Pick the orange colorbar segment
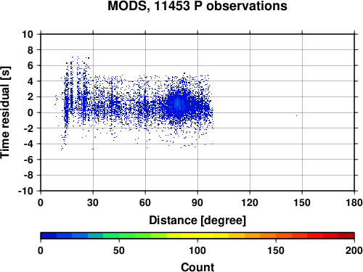The height and width of the screenshot is (272, 363). (252, 236)
